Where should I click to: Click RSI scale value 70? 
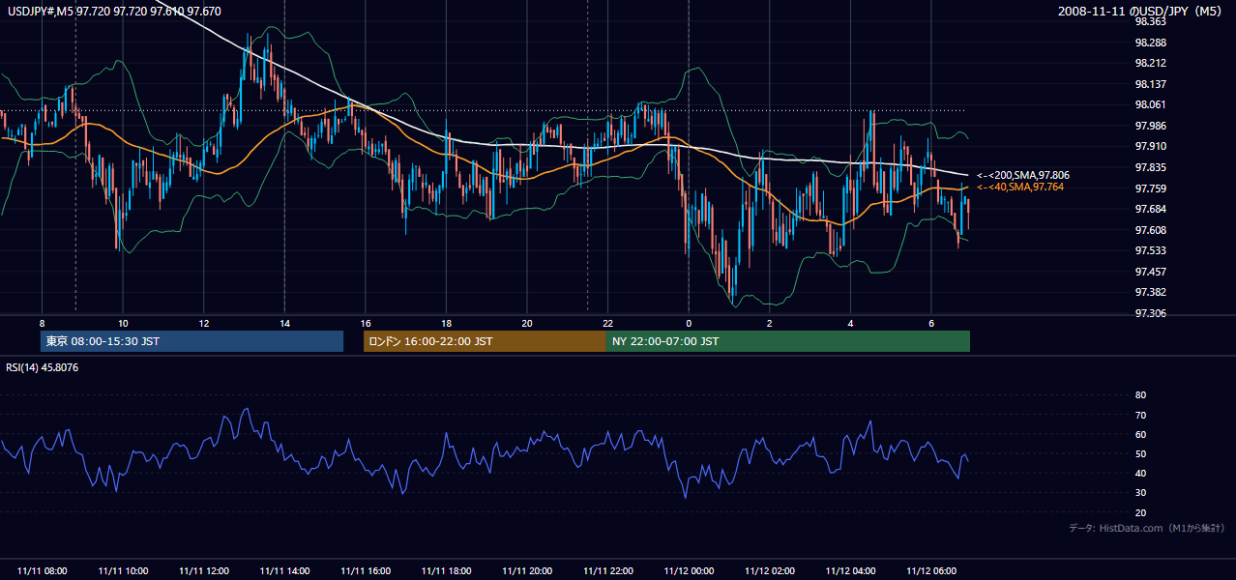click(x=1140, y=415)
